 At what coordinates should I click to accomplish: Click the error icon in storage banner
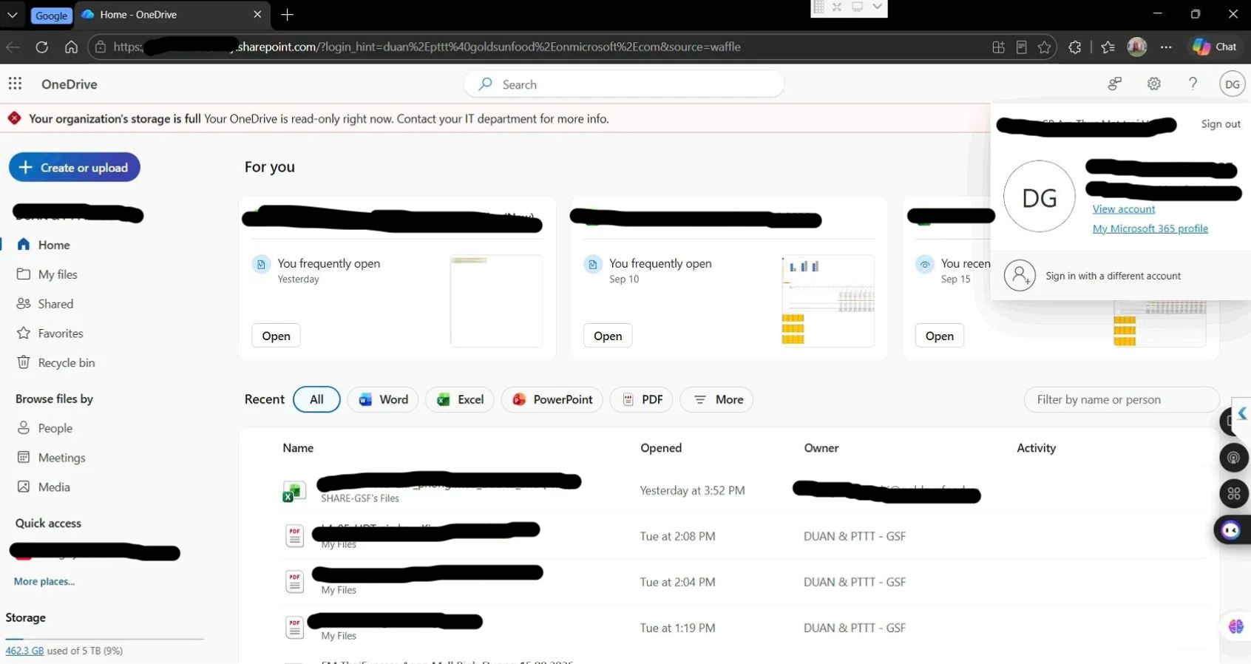click(x=14, y=118)
